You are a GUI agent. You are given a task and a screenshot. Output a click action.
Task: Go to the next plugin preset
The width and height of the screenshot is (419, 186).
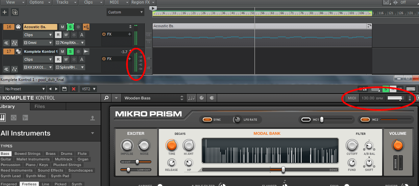tap(57, 89)
